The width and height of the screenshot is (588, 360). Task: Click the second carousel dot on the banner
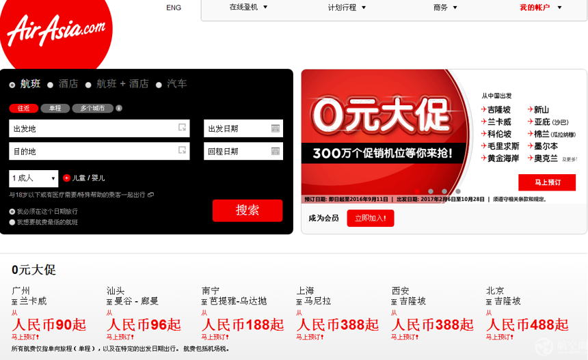430,191
